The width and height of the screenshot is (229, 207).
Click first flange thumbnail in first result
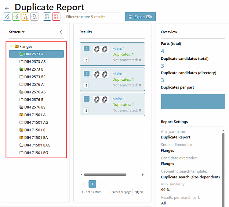[x=97, y=49]
